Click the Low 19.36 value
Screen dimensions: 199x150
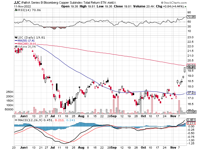tap(104, 6)
